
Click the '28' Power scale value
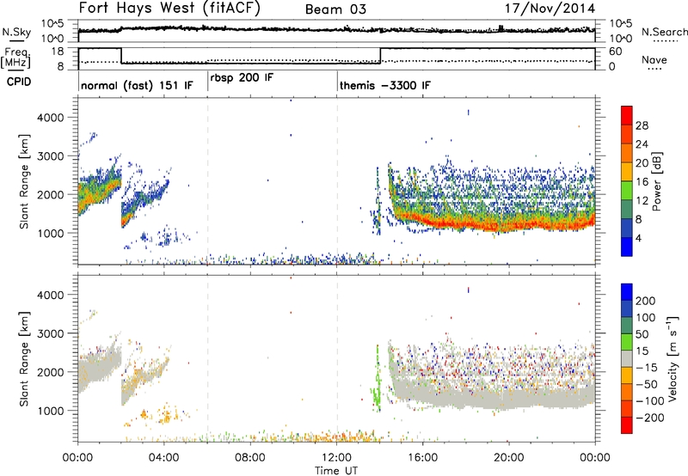tap(642, 125)
